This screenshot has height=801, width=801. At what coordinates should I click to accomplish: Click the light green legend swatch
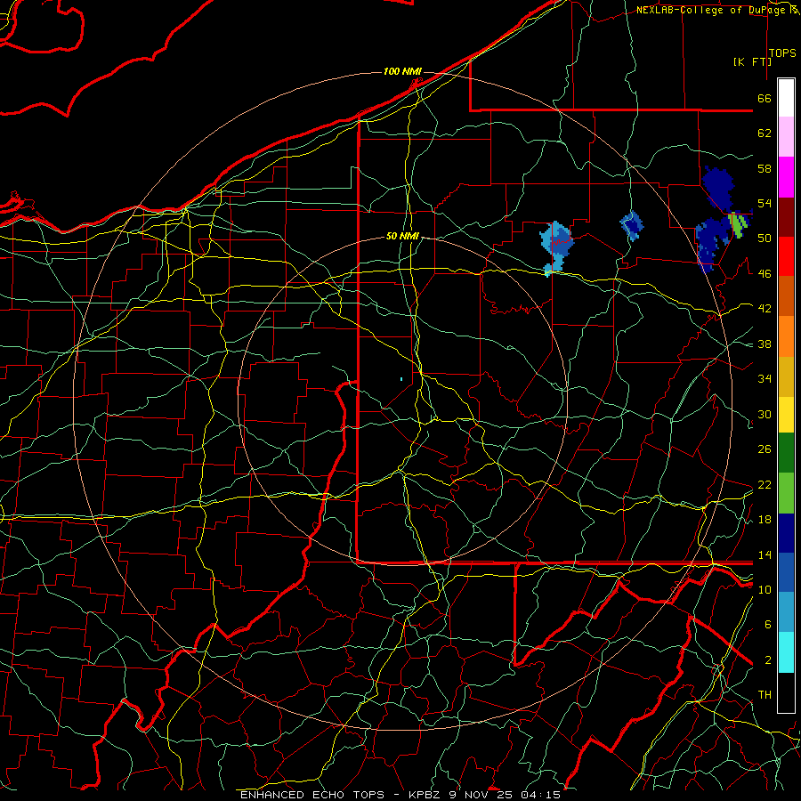point(786,493)
